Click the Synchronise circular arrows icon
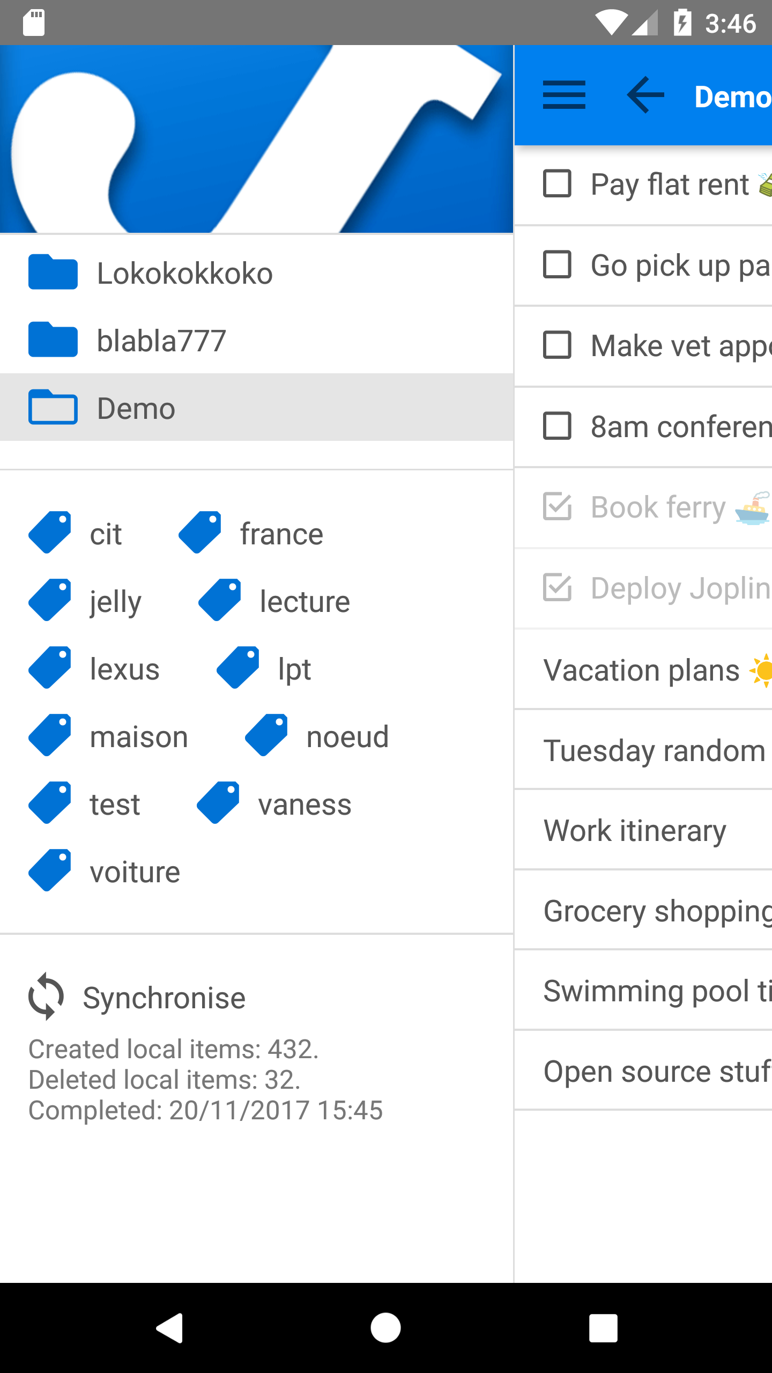Screen dimensions: 772x1373 pos(46,996)
